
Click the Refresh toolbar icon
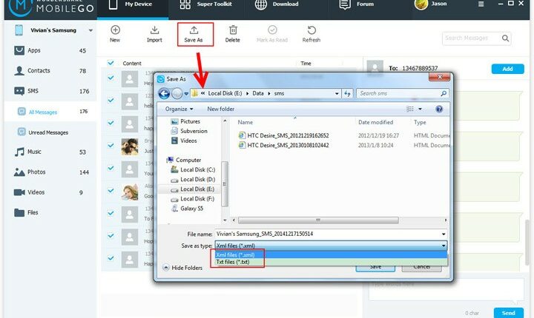point(311,30)
